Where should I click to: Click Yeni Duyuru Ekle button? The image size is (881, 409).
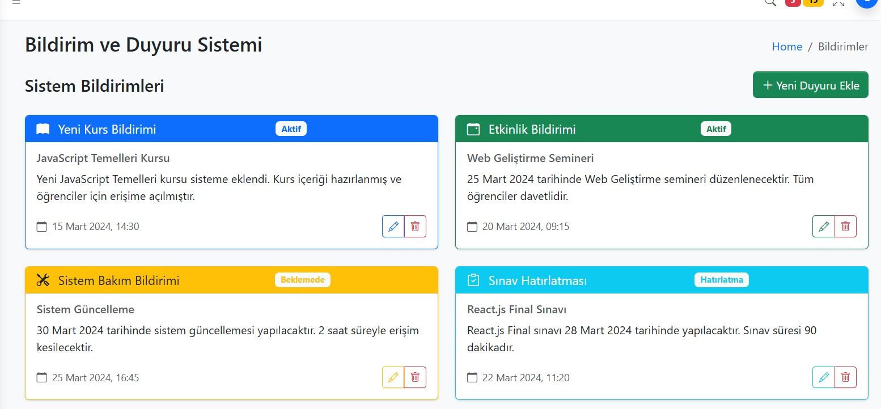810,85
